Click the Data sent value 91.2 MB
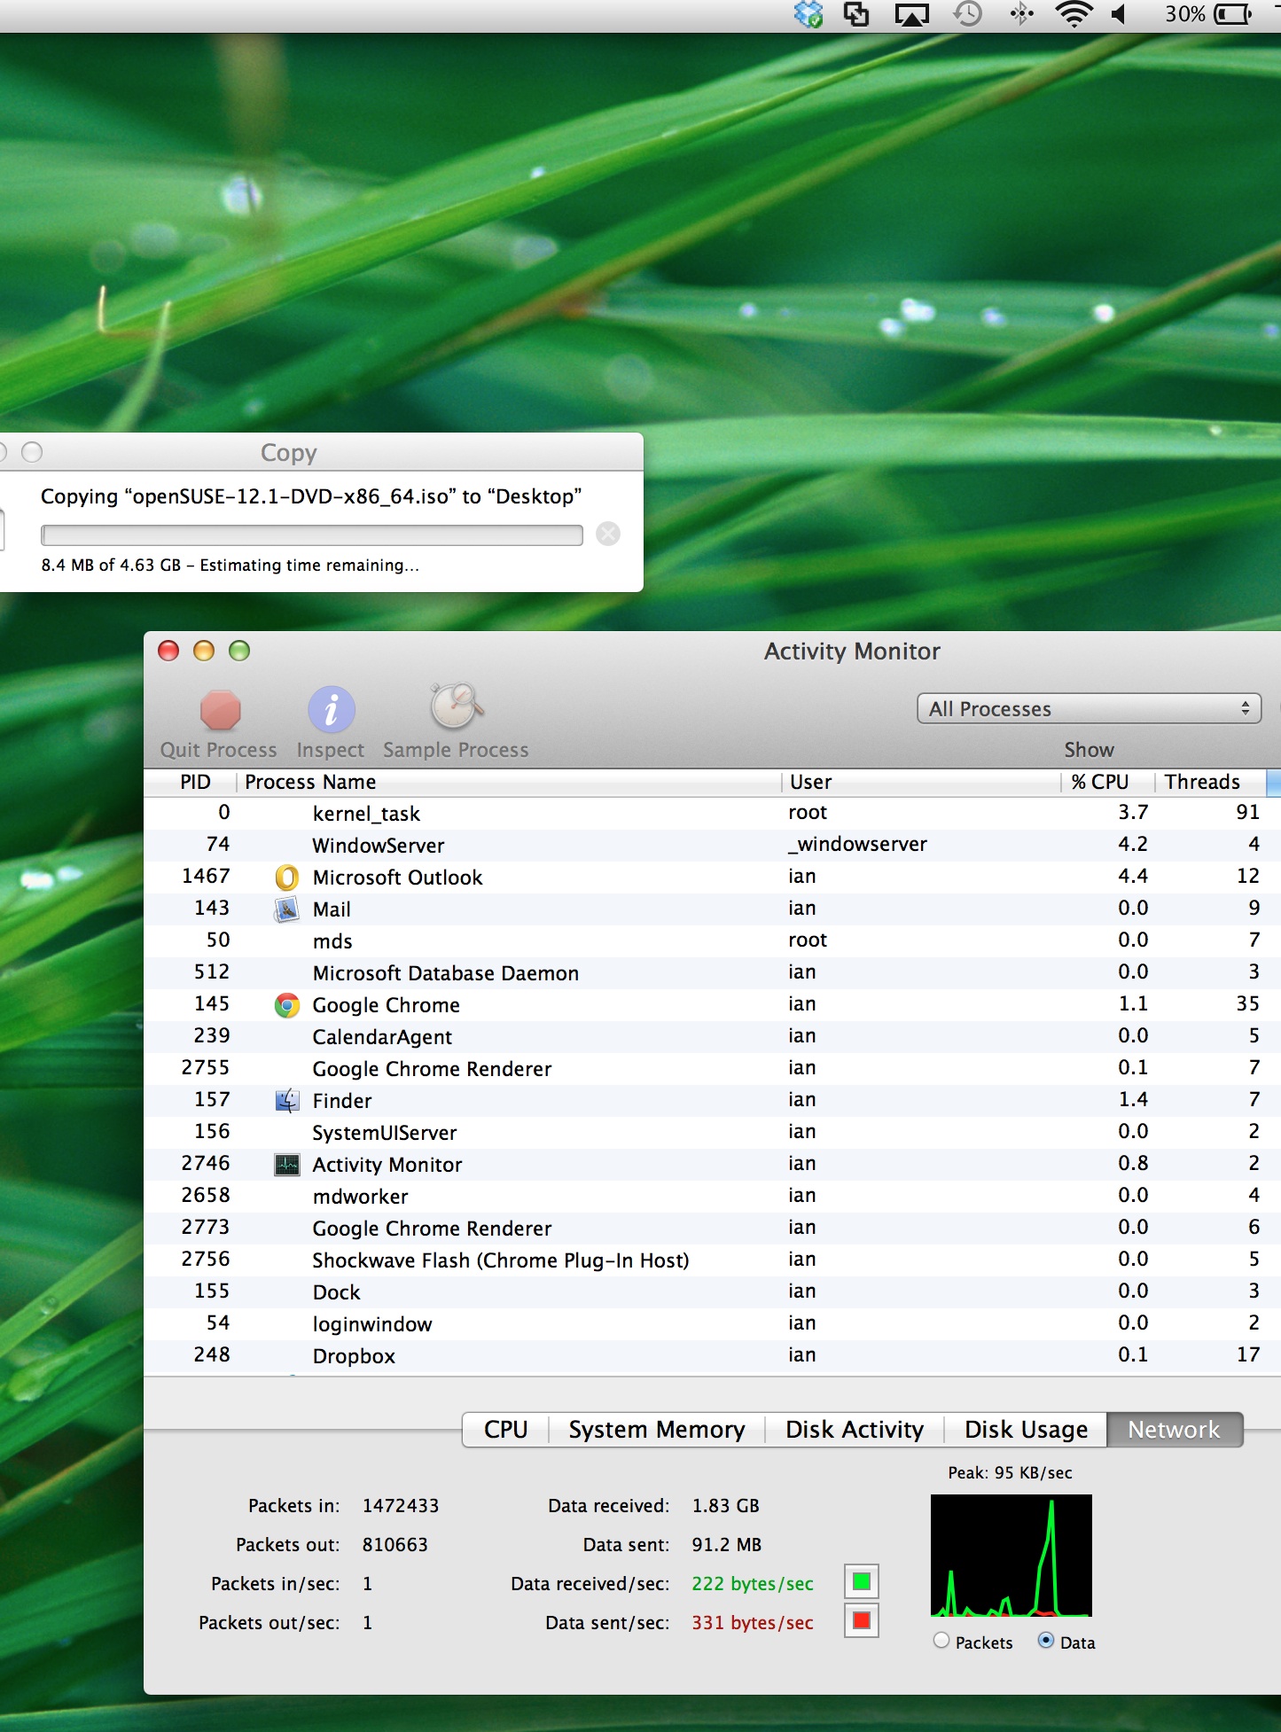1281x1732 pixels. tap(726, 1545)
